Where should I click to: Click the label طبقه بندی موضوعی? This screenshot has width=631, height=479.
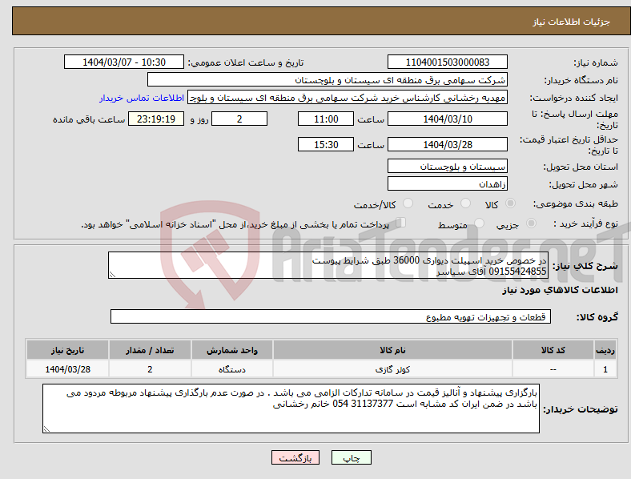pos(576,203)
